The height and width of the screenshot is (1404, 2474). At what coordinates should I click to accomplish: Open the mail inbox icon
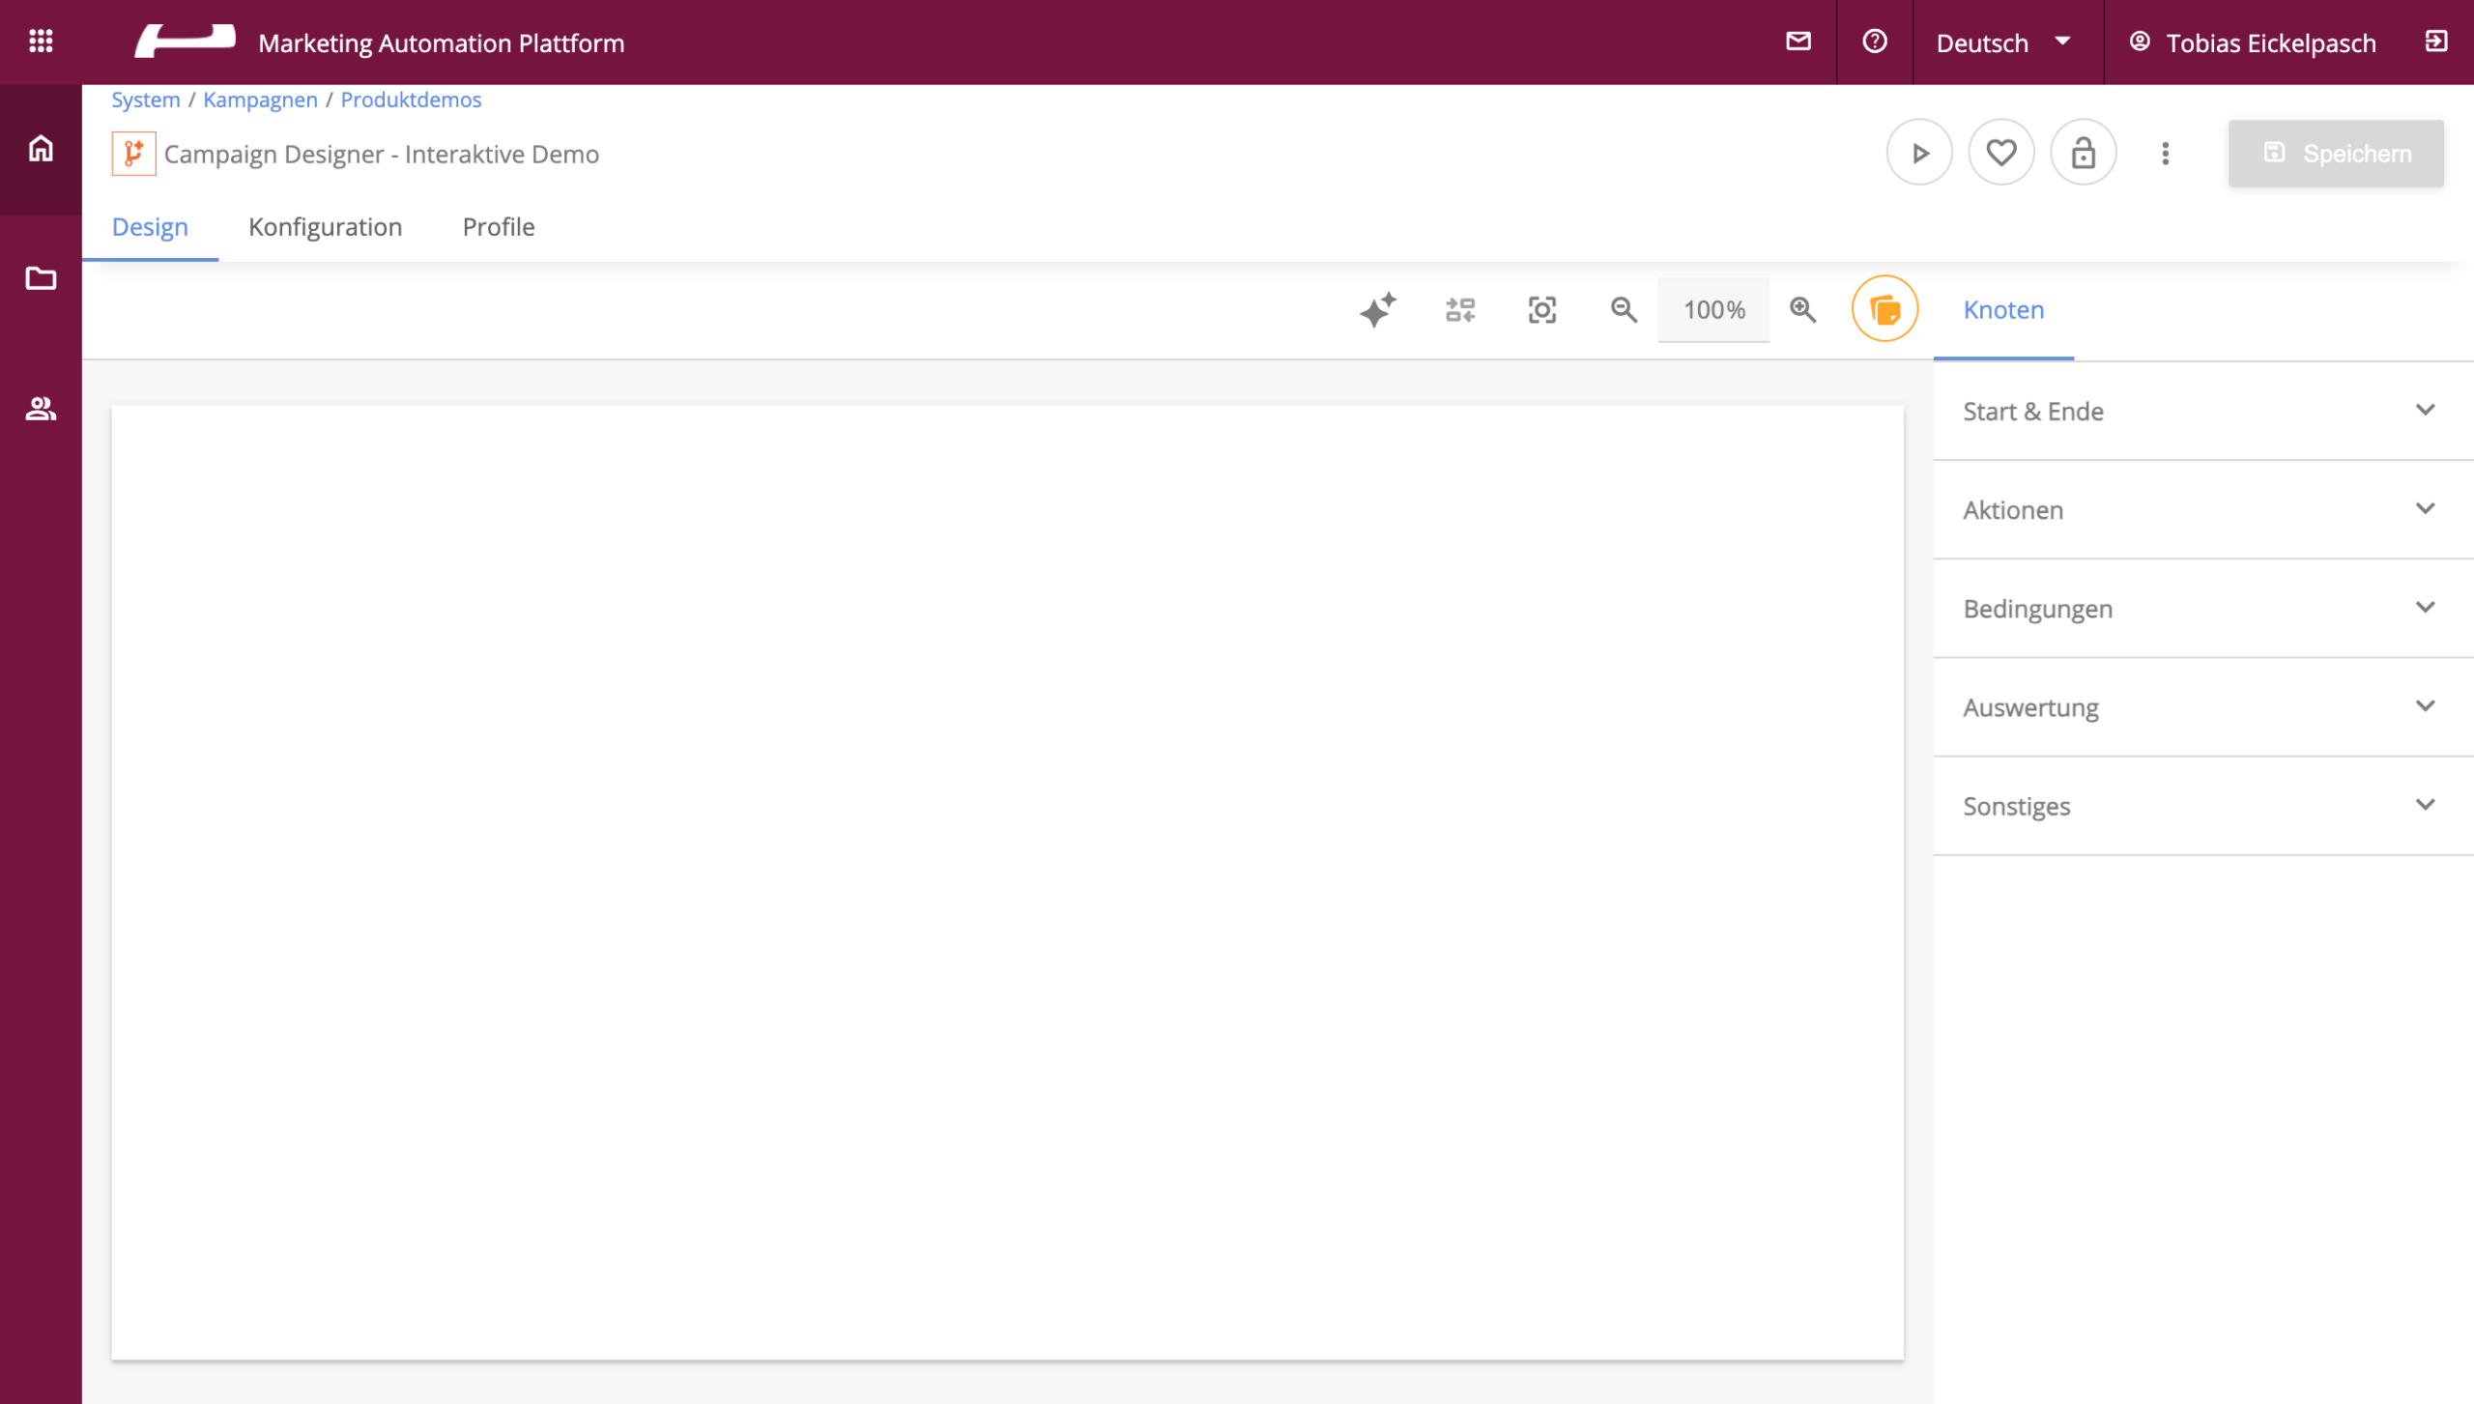coord(1798,42)
